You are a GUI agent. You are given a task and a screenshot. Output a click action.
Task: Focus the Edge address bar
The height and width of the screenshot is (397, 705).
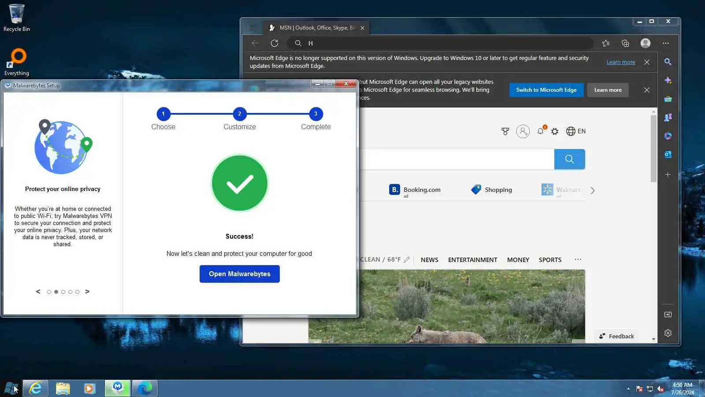(441, 43)
